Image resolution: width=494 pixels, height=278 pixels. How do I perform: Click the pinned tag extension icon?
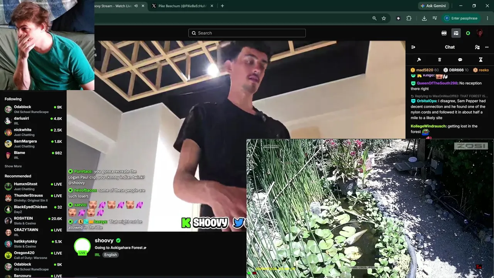[x=398, y=18]
